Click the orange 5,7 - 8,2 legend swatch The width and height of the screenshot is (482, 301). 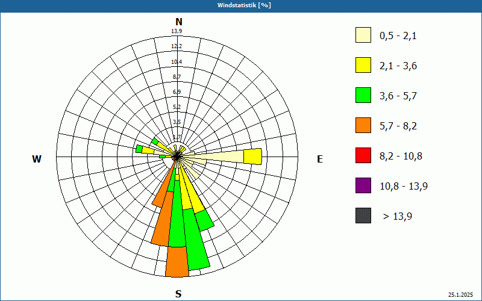pyautogui.click(x=363, y=125)
